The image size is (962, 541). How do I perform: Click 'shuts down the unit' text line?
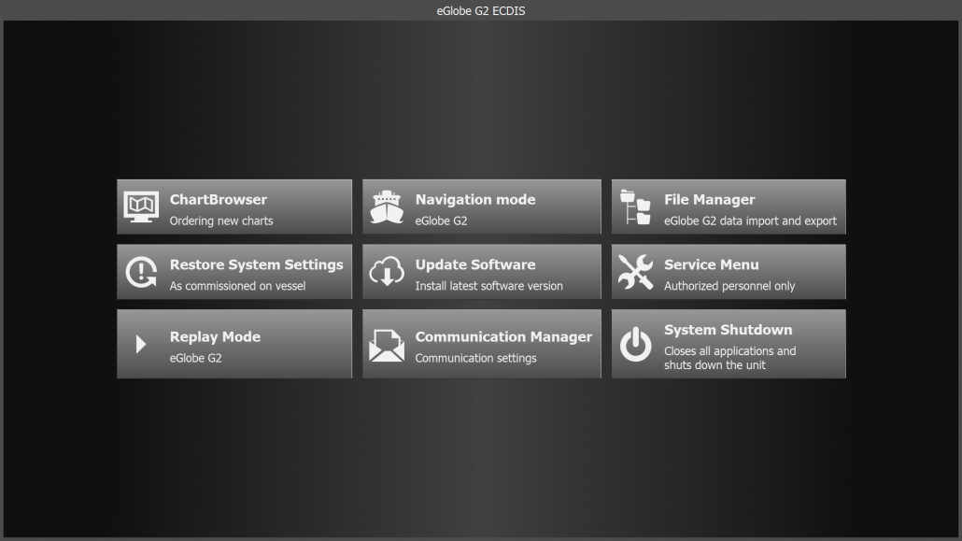coord(714,365)
